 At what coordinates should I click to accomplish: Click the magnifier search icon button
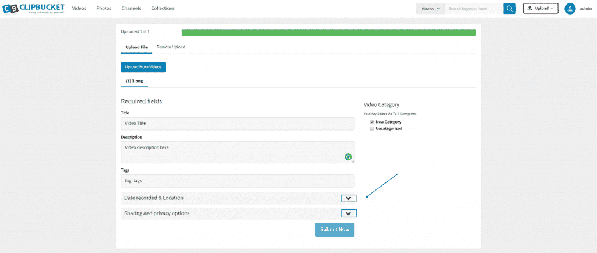click(x=510, y=9)
